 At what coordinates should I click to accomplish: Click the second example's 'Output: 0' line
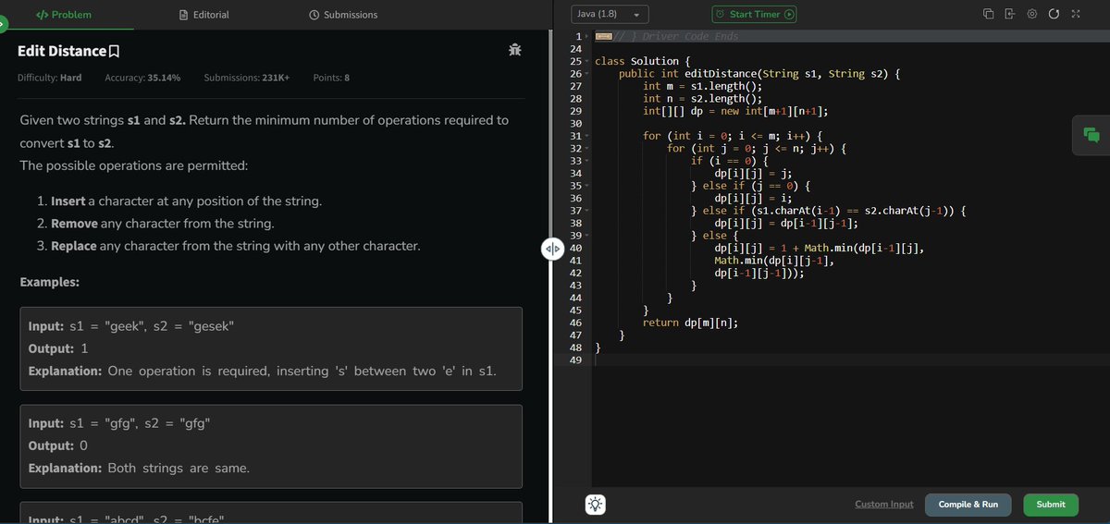tap(58, 446)
